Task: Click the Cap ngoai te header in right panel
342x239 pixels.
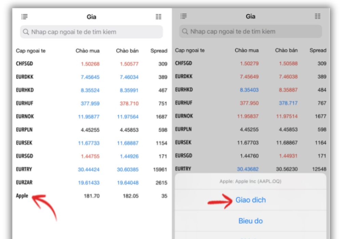Action: coord(190,51)
